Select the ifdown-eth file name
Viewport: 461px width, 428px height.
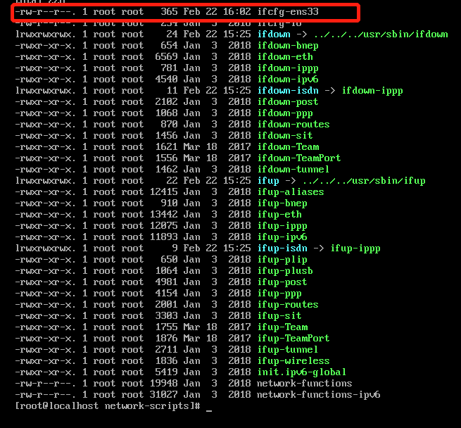click(285, 57)
